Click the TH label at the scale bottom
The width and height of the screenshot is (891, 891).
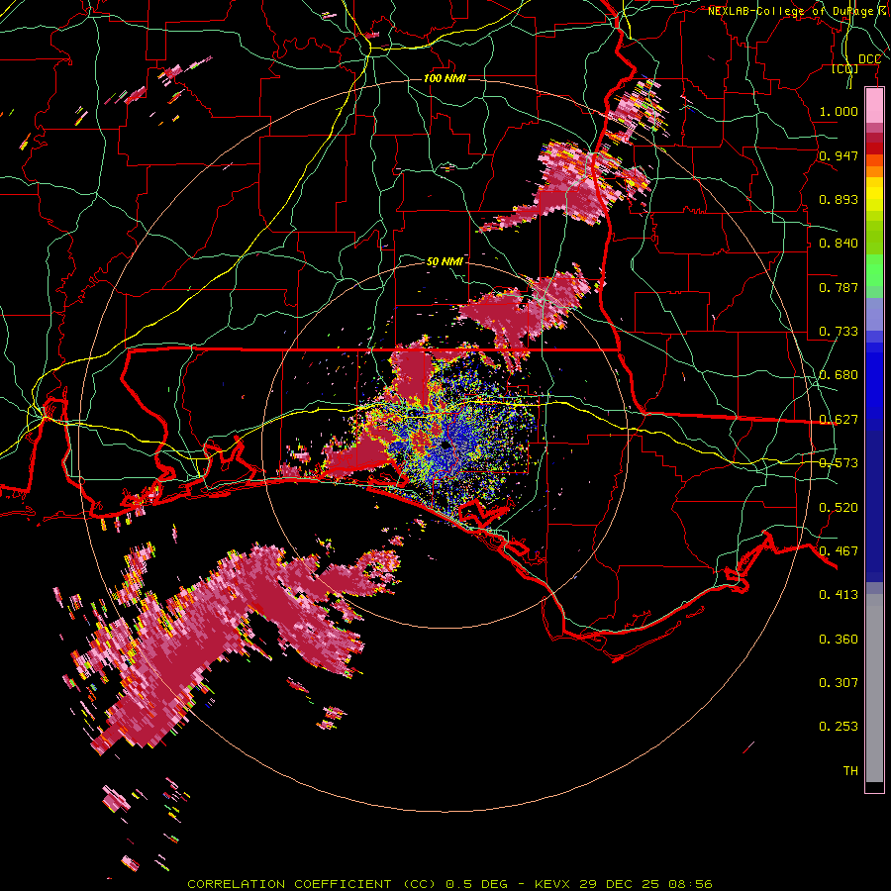point(850,771)
